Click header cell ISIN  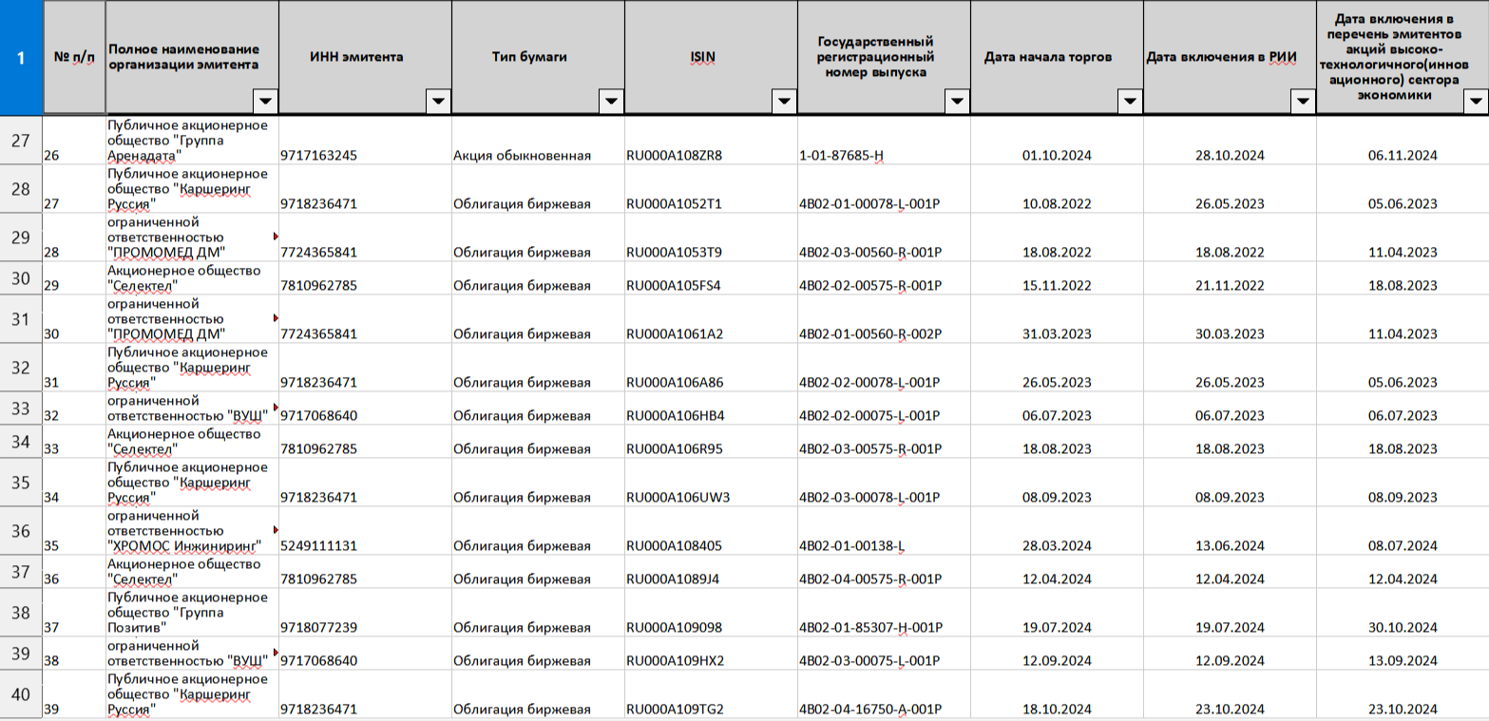[711, 57]
